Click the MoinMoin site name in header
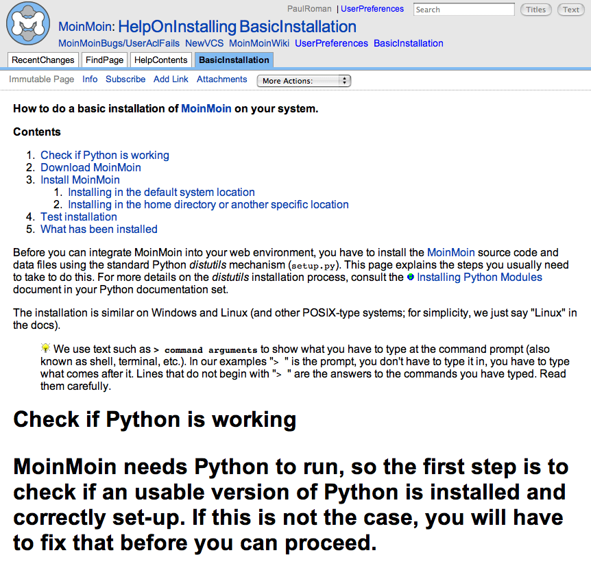Viewport: 591px width, 568px height. (86, 27)
